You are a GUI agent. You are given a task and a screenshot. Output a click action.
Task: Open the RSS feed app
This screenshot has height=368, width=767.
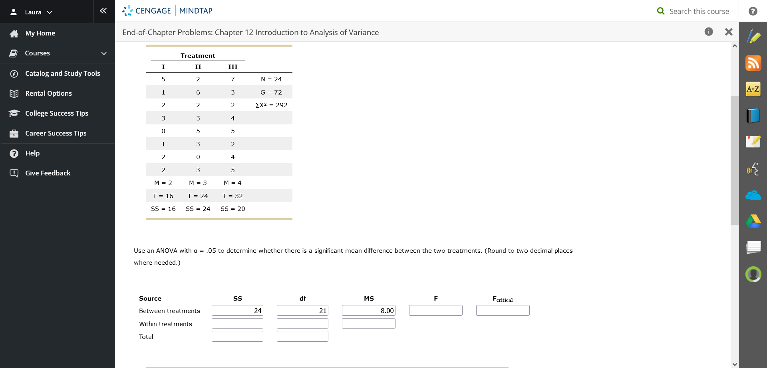click(x=753, y=63)
